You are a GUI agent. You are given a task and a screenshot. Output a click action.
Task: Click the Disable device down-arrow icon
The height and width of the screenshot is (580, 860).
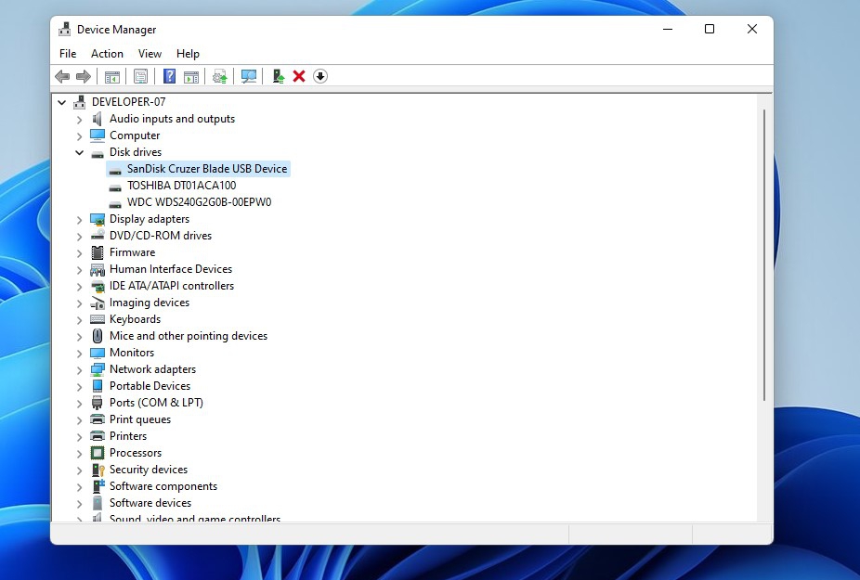coord(320,76)
